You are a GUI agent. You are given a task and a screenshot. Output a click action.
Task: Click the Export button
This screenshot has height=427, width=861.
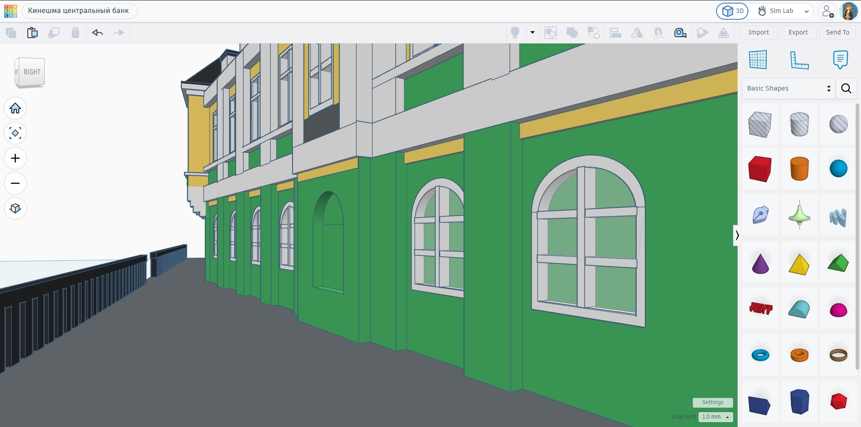pyautogui.click(x=798, y=32)
